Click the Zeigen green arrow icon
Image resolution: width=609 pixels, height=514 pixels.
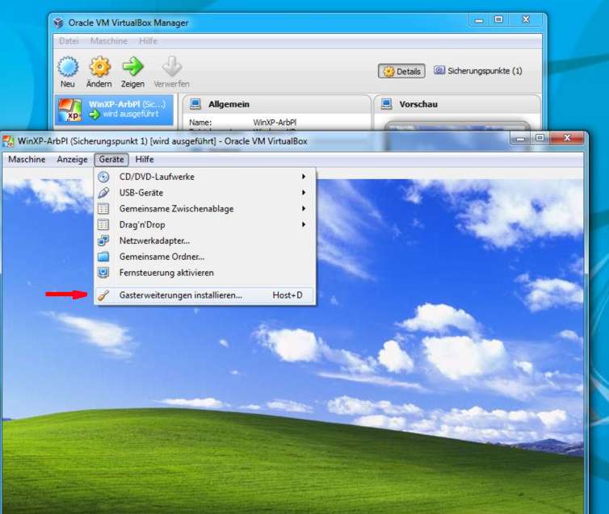tap(132, 66)
